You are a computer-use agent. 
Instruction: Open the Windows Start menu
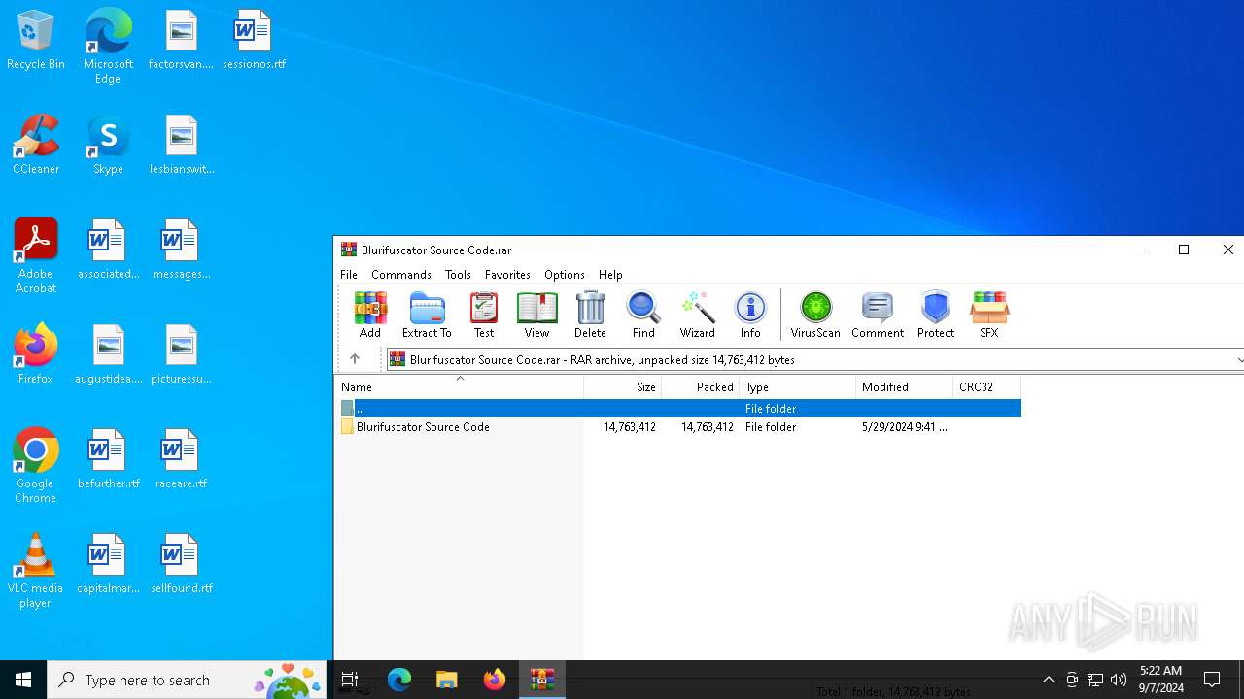23,680
